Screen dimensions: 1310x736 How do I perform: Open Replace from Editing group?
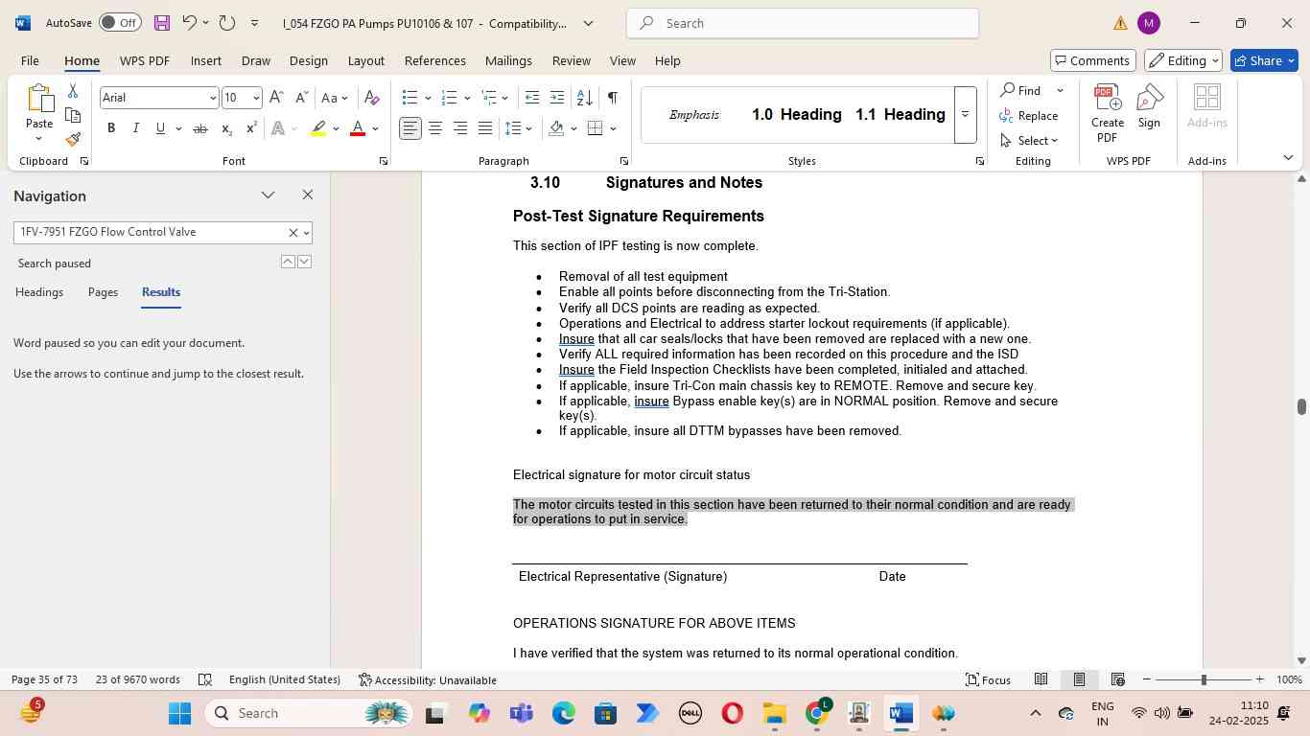tap(1029, 115)
